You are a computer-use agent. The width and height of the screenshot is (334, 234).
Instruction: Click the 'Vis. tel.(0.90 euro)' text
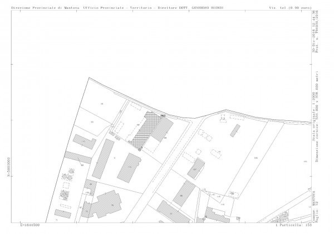pos(291,8)
